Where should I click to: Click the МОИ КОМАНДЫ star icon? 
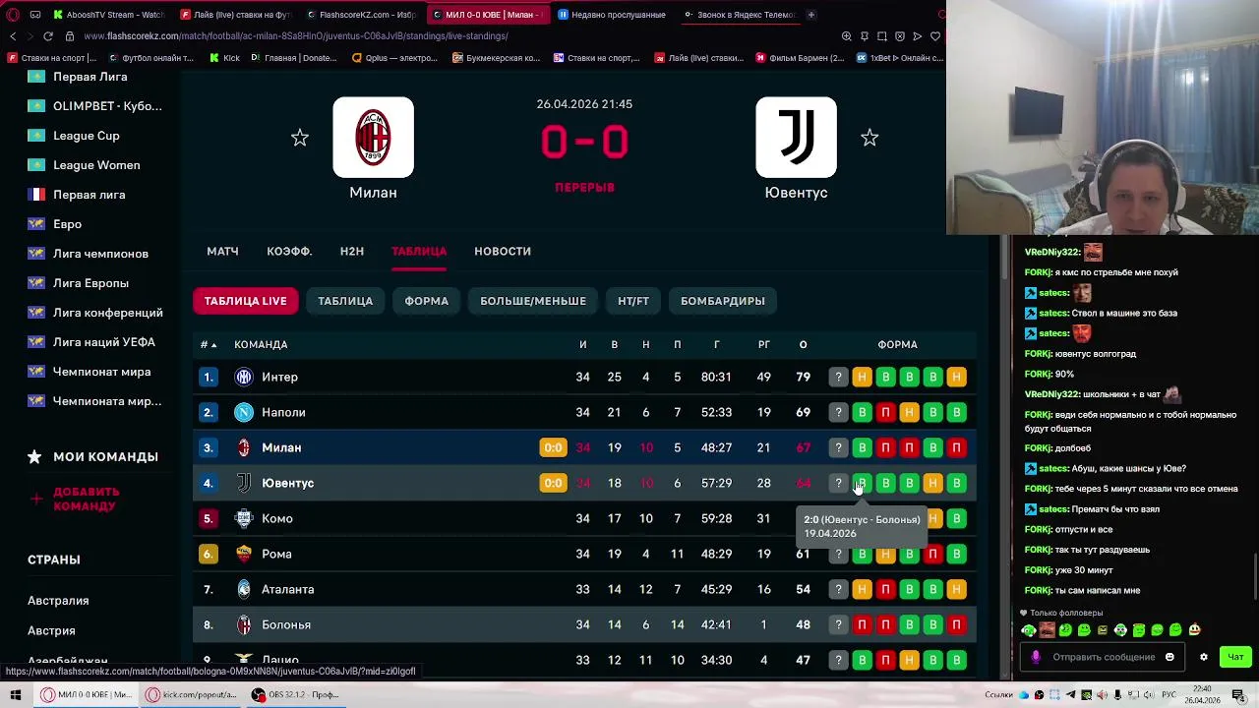(x=35, y=456)
